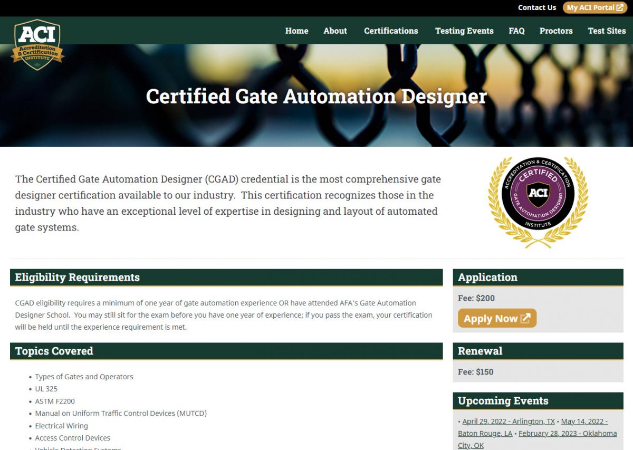The image size is (633, 450).
Task: Click the Eligibility Requirements section header
Action: pyautogui.click(x=78, y=277)
